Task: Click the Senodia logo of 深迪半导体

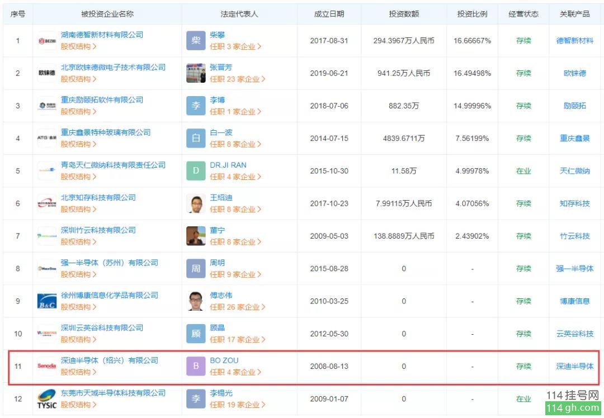Action: pos(47,366)
